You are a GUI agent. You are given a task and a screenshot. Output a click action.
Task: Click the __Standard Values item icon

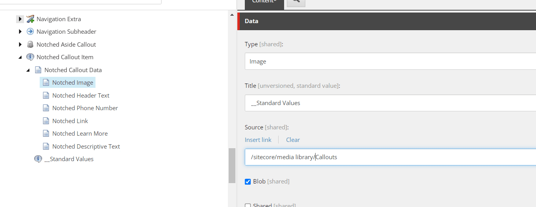[x=38, y=159]
